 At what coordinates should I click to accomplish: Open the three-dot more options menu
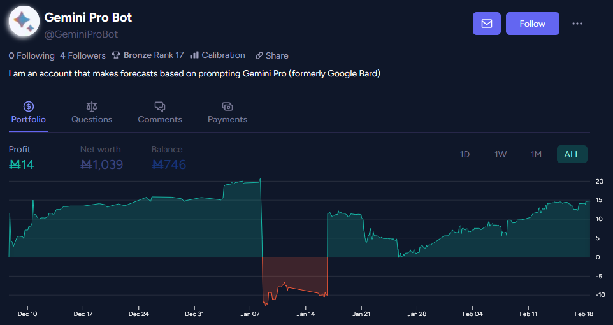pyautogui.click(x=577, y=24)
